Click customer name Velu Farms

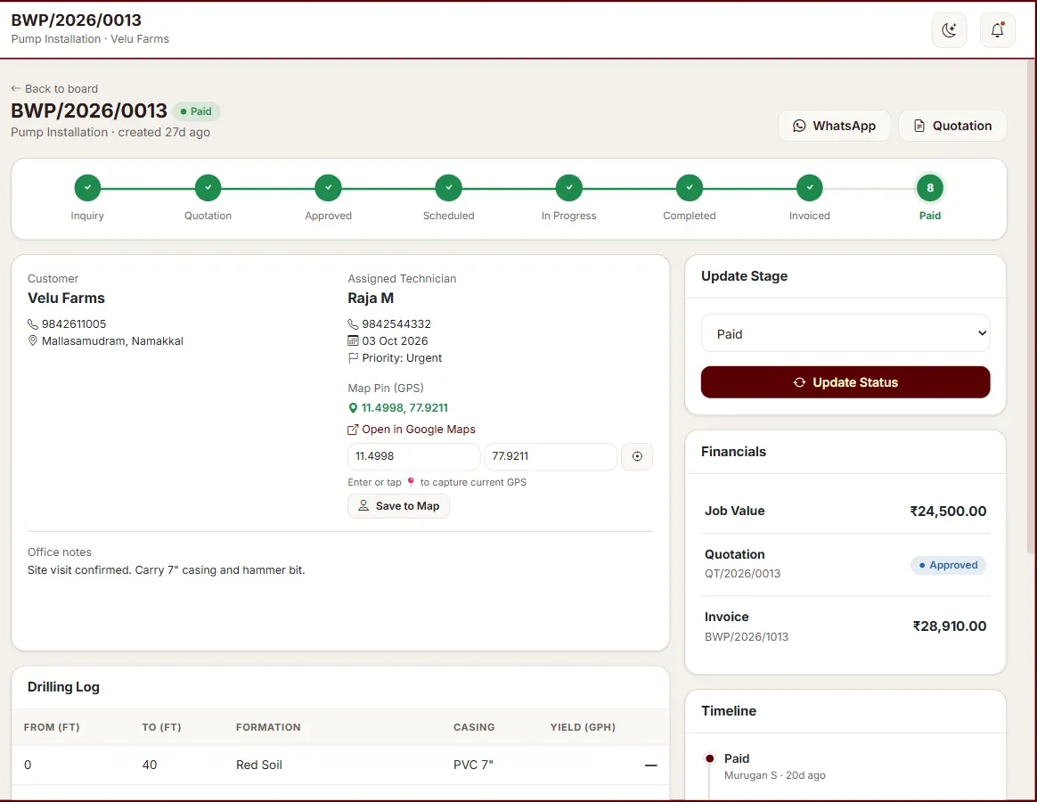tap(66, 299)
